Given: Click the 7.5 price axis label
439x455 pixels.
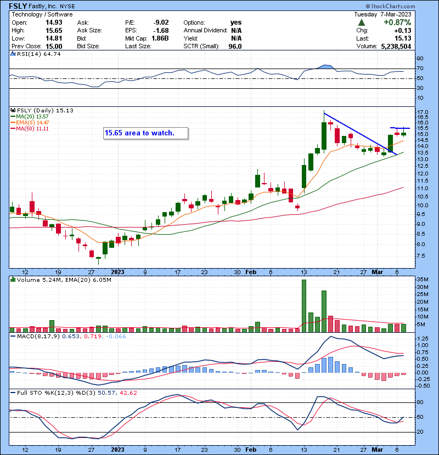Looking at the screenshot, I should (421, 256).
